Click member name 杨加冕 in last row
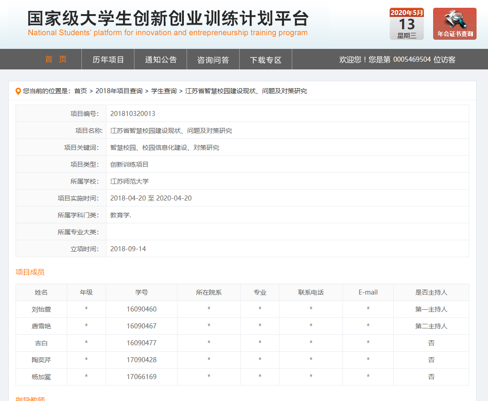 pyautogui.click(x=41, y=377)
